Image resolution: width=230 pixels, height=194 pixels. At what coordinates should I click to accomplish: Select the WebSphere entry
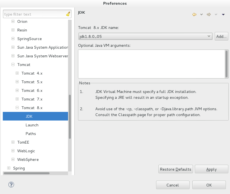pyautogui.click(x=28, y=159)
